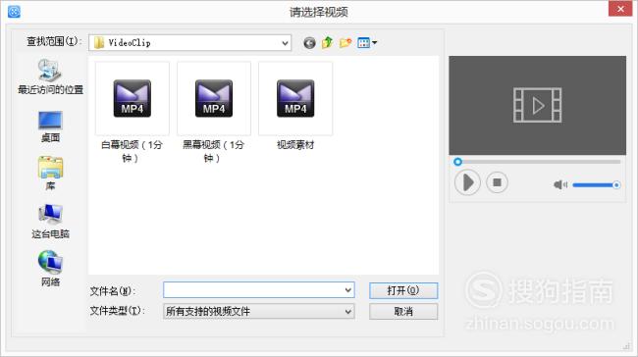Click the 取消 button
Screen dimensions: 638x357
click(403, 312)
